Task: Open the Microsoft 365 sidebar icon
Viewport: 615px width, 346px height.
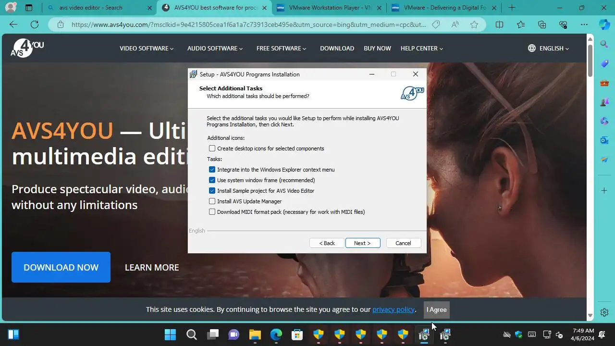Action: tap(604, 121)
